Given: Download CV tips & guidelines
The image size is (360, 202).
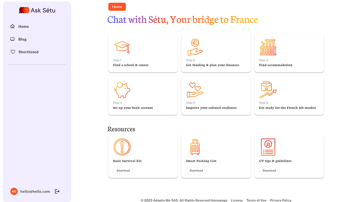Looking at the screenshot, I should (x=269, y=171).
